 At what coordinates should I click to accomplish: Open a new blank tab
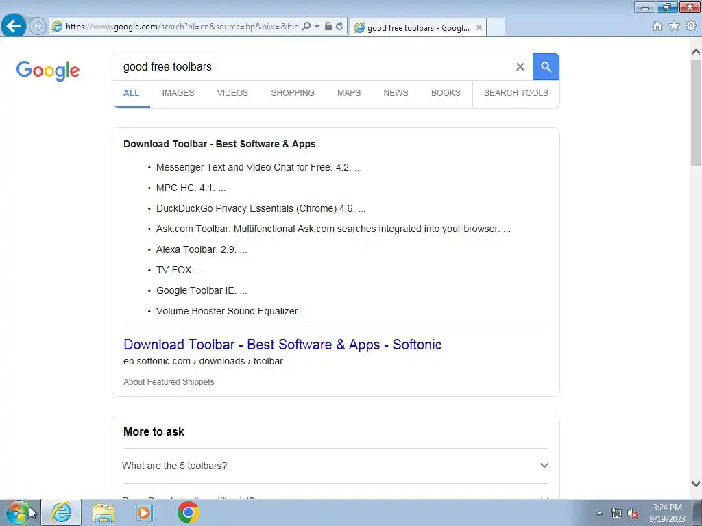[x=496, y=27]
